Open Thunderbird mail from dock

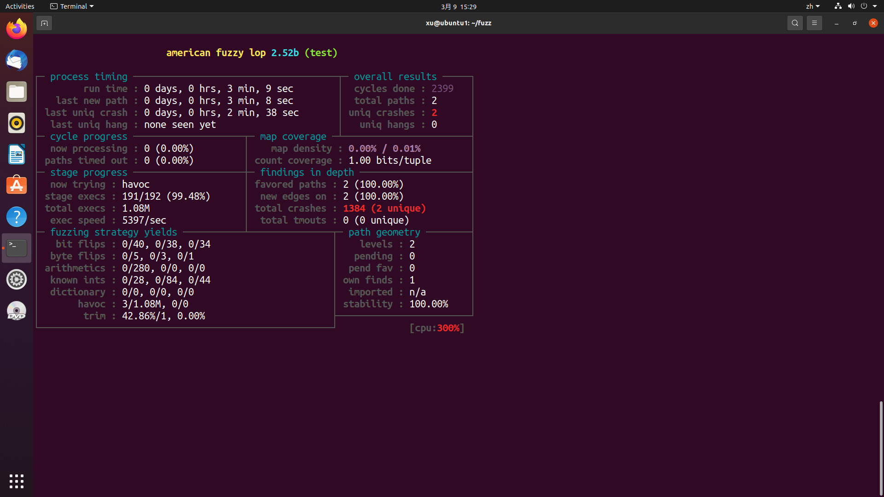pos(17,61)
